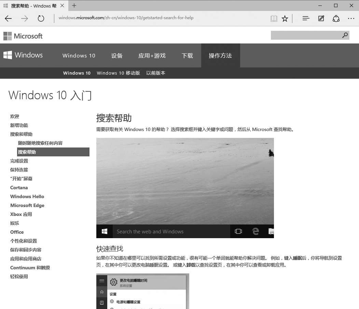Expand the 完成设置 sidebar section
Image resolution: width=359 pixels, height=309 pixels.
coord(19,161)
